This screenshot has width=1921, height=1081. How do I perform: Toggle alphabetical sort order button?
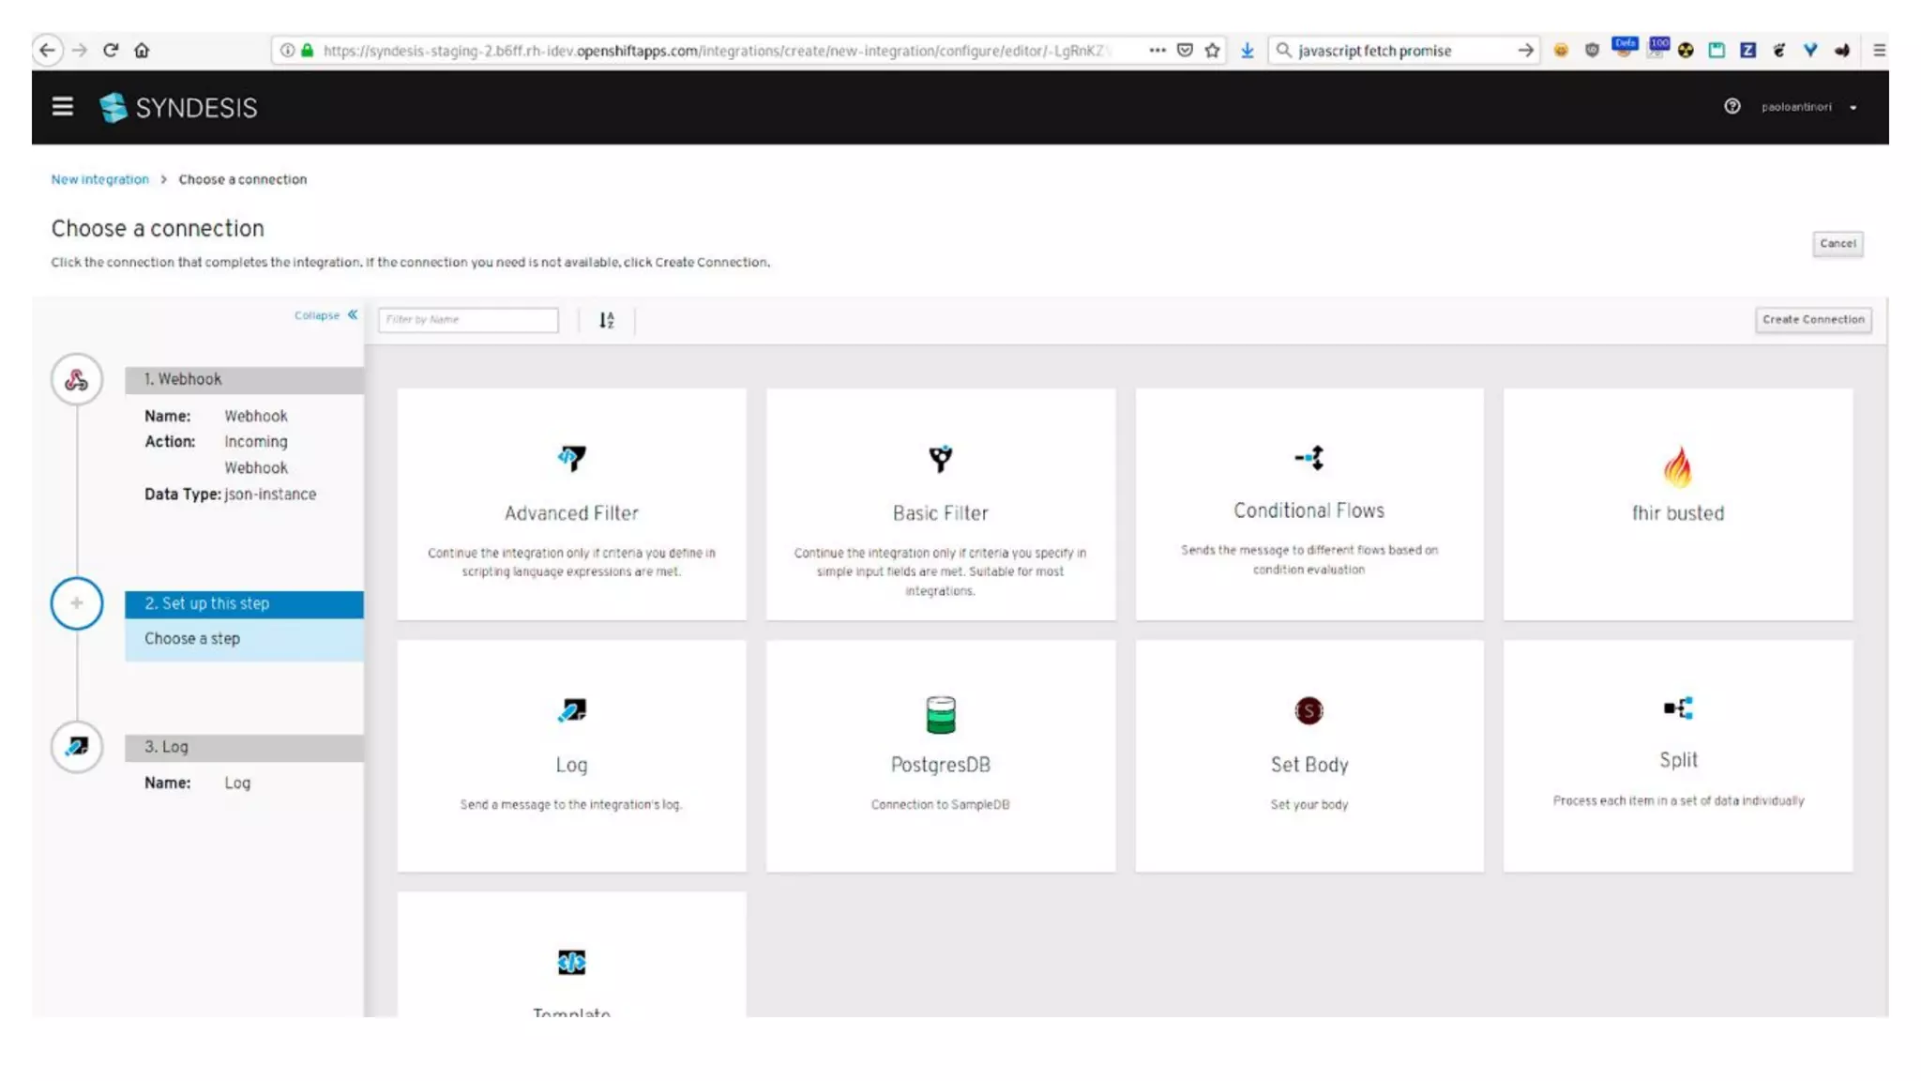coord(607,320)
